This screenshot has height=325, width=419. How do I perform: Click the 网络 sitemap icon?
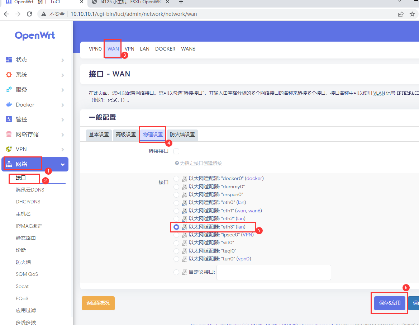pos(9,164)
